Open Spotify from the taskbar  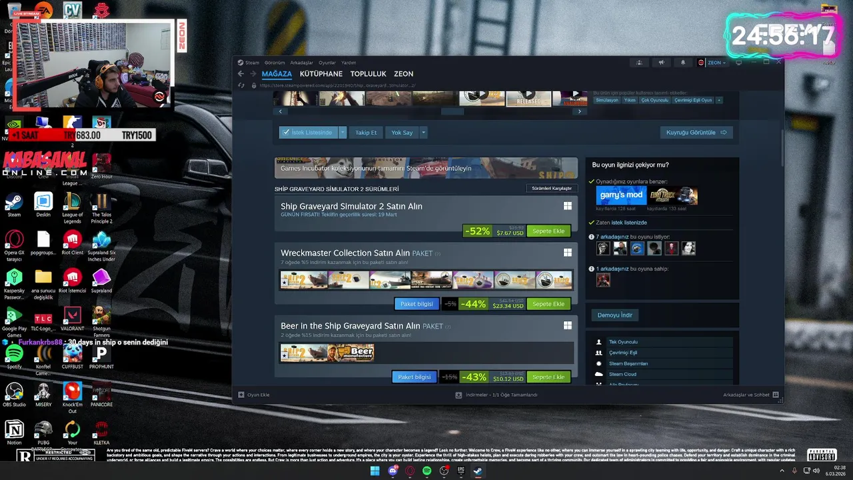pos(426,471)
